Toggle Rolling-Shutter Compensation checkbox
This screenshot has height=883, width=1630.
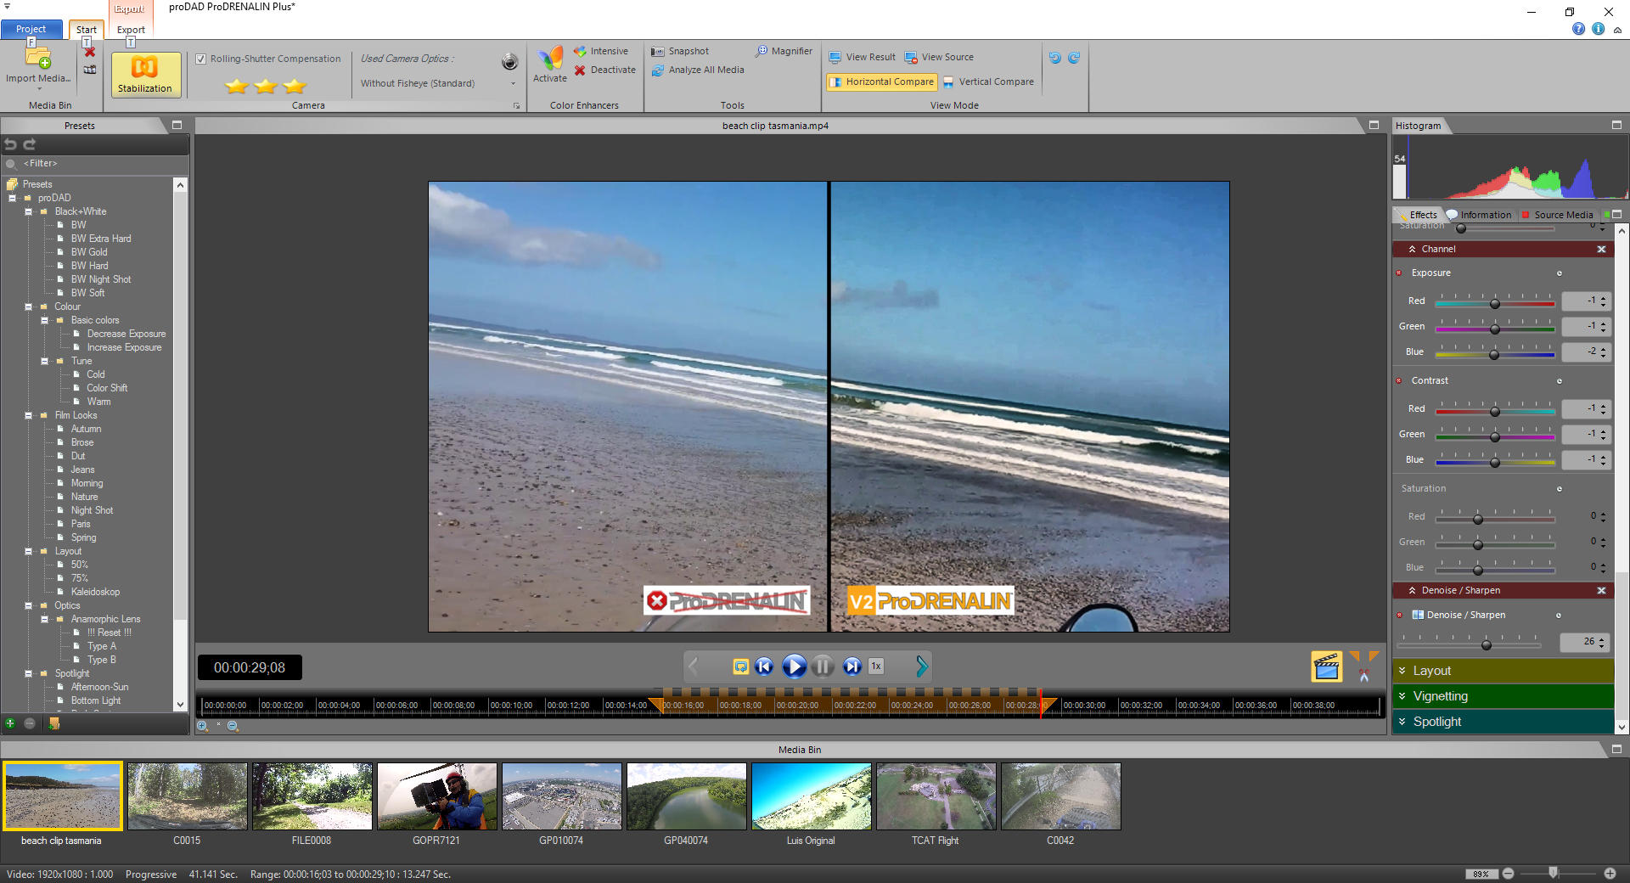(201, 59)
